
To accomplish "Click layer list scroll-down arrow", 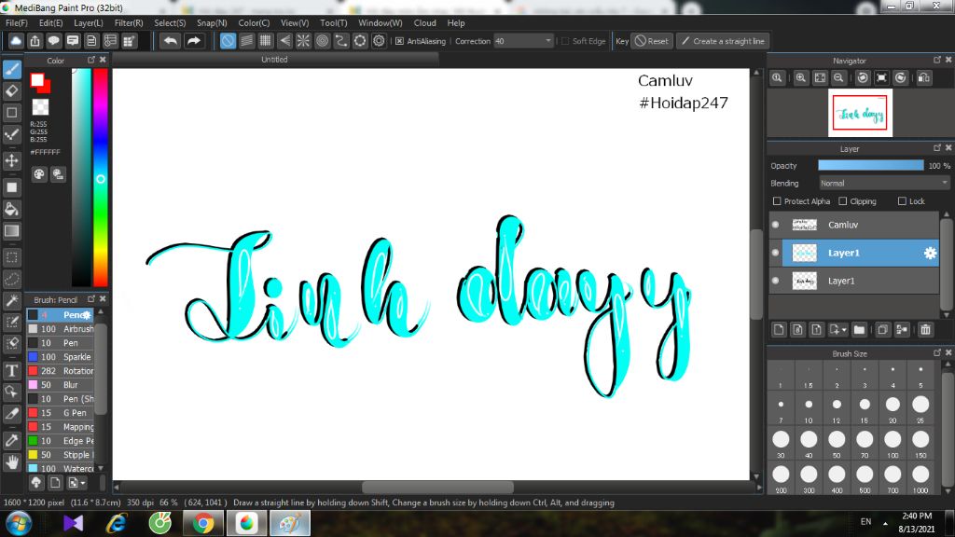I will point(946,315).
